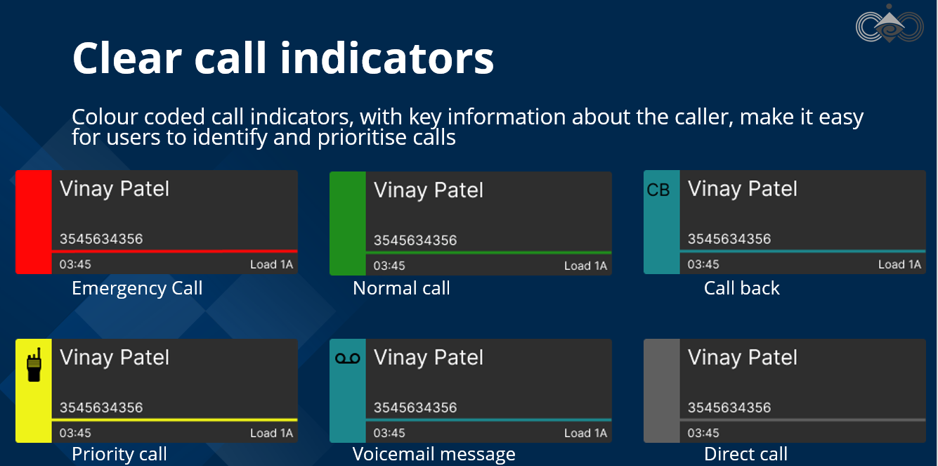
Task: Open the Voicemail message card for Vinay Patel
Action: 488,380
